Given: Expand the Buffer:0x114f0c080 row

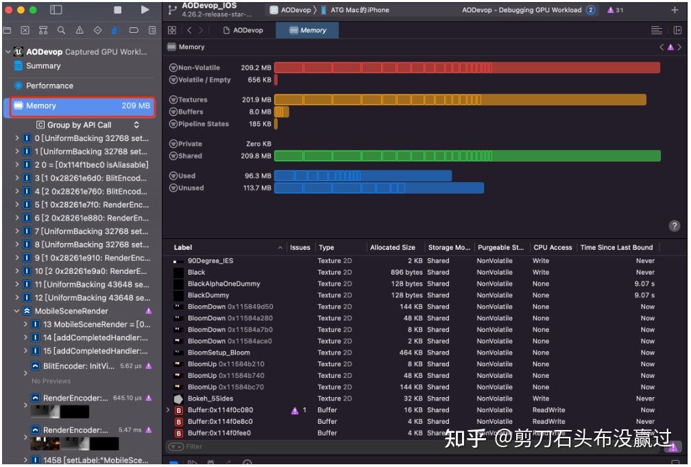Looking at the screenshot, I should coord(167,409).
